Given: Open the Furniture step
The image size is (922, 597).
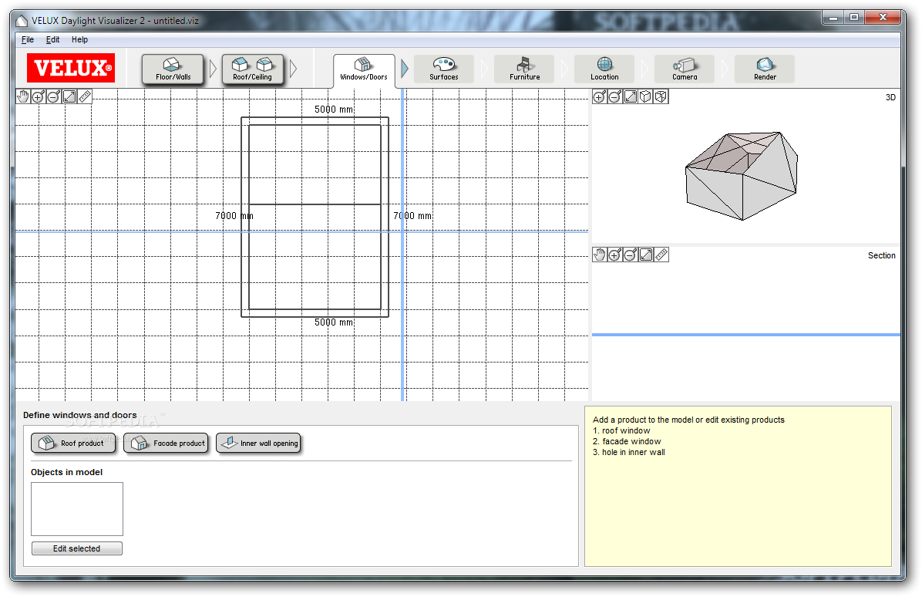Looking at the screenshot, I should point(524,69).
